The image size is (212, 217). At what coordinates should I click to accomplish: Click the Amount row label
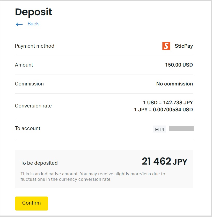(x=24, y=65)
